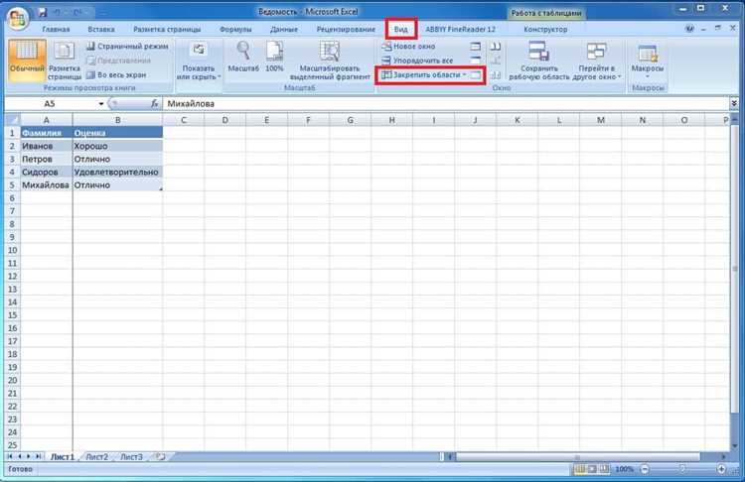
Task: Click the fx Insert Function icon
Action: coord(154,103)
